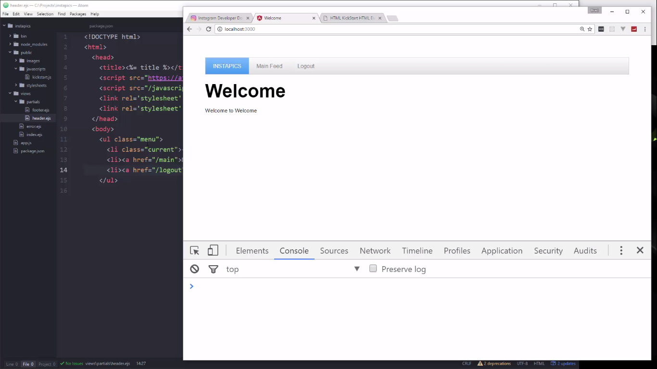The width and height of the screenshot is (657, 369).
Task: Open the Atom Help menu
Action: point(95,14)
